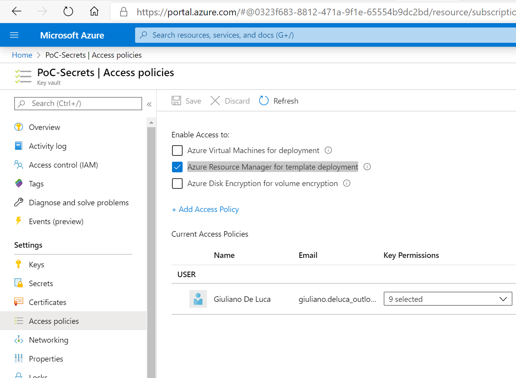Uncheck Azure Resource Manager for template deployment

click(177, 167)
